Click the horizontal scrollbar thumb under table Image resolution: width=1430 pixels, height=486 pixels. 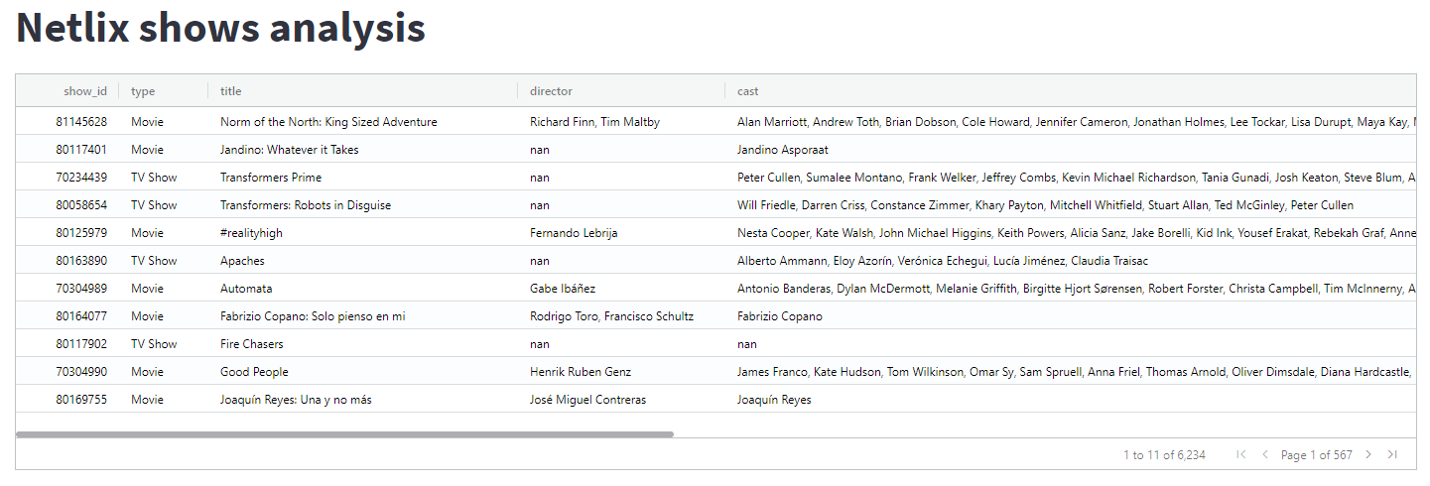pos(344,434)
